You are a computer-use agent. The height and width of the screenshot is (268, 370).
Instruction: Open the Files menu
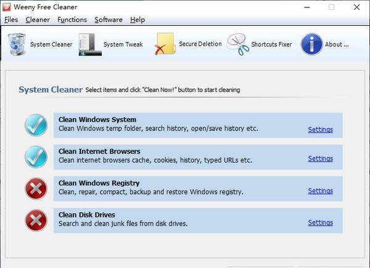[11, 20]
